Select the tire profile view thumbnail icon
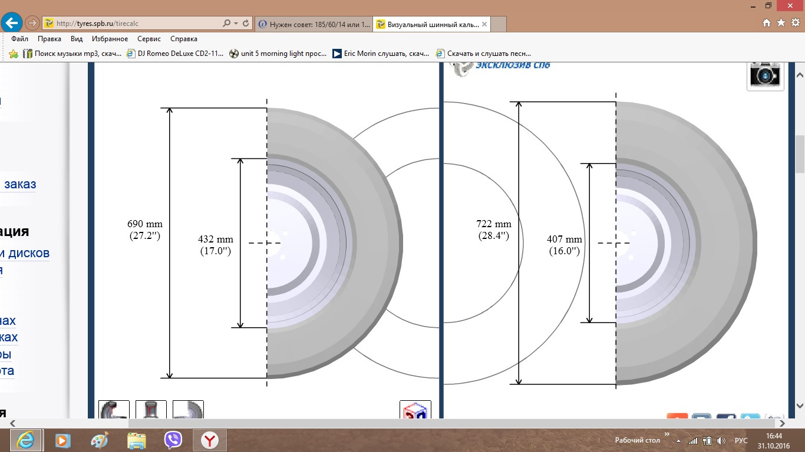The width and height of the screenshot is (805, 452). [x=114, y=410]
